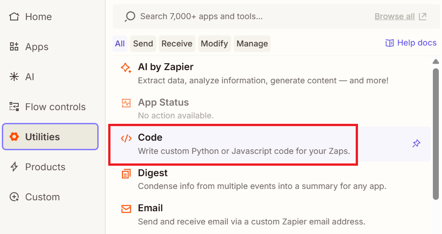Click the Digest app icon

[x=126, y=173]
